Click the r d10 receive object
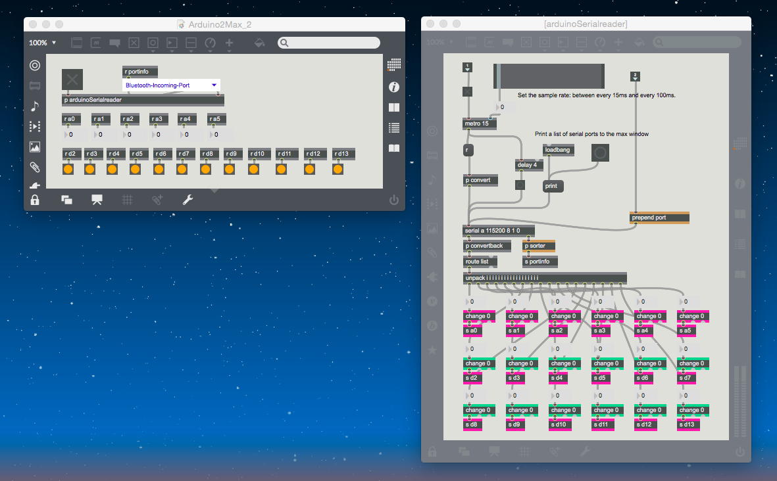Screen dimensions: 777x481 [260, 154]
